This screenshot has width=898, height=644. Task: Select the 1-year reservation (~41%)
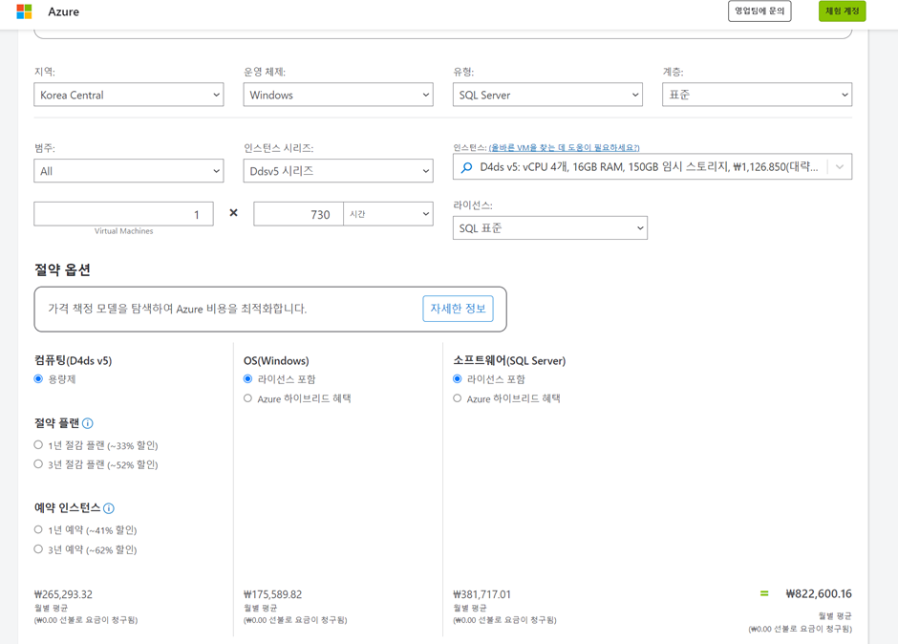click(38, 529)
